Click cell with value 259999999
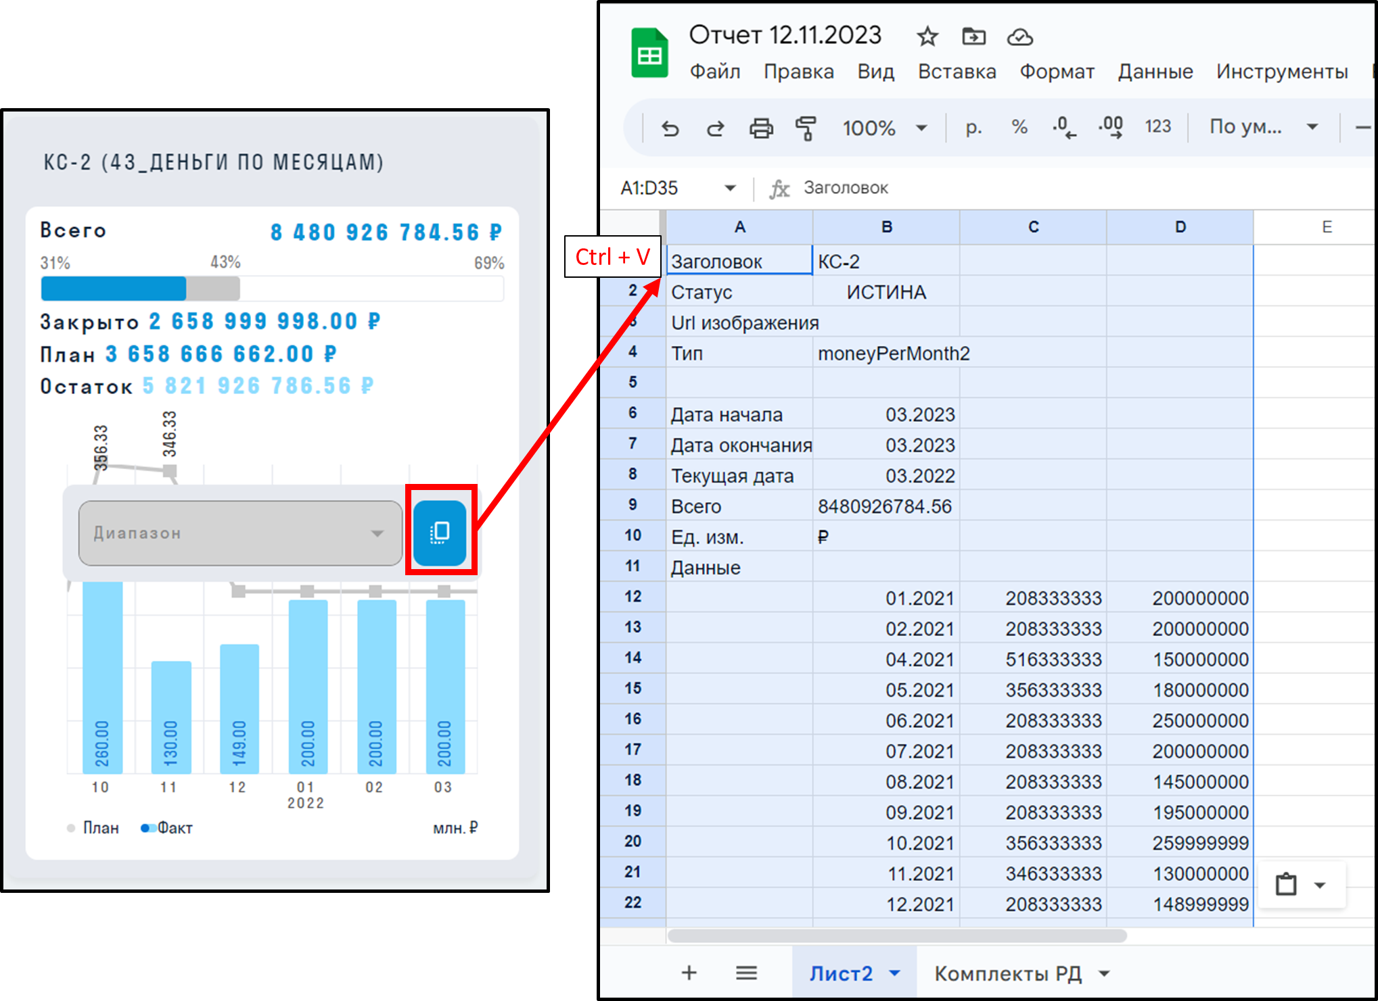This screenshot has height=1001, width=1378. (x=1180, y=843)
